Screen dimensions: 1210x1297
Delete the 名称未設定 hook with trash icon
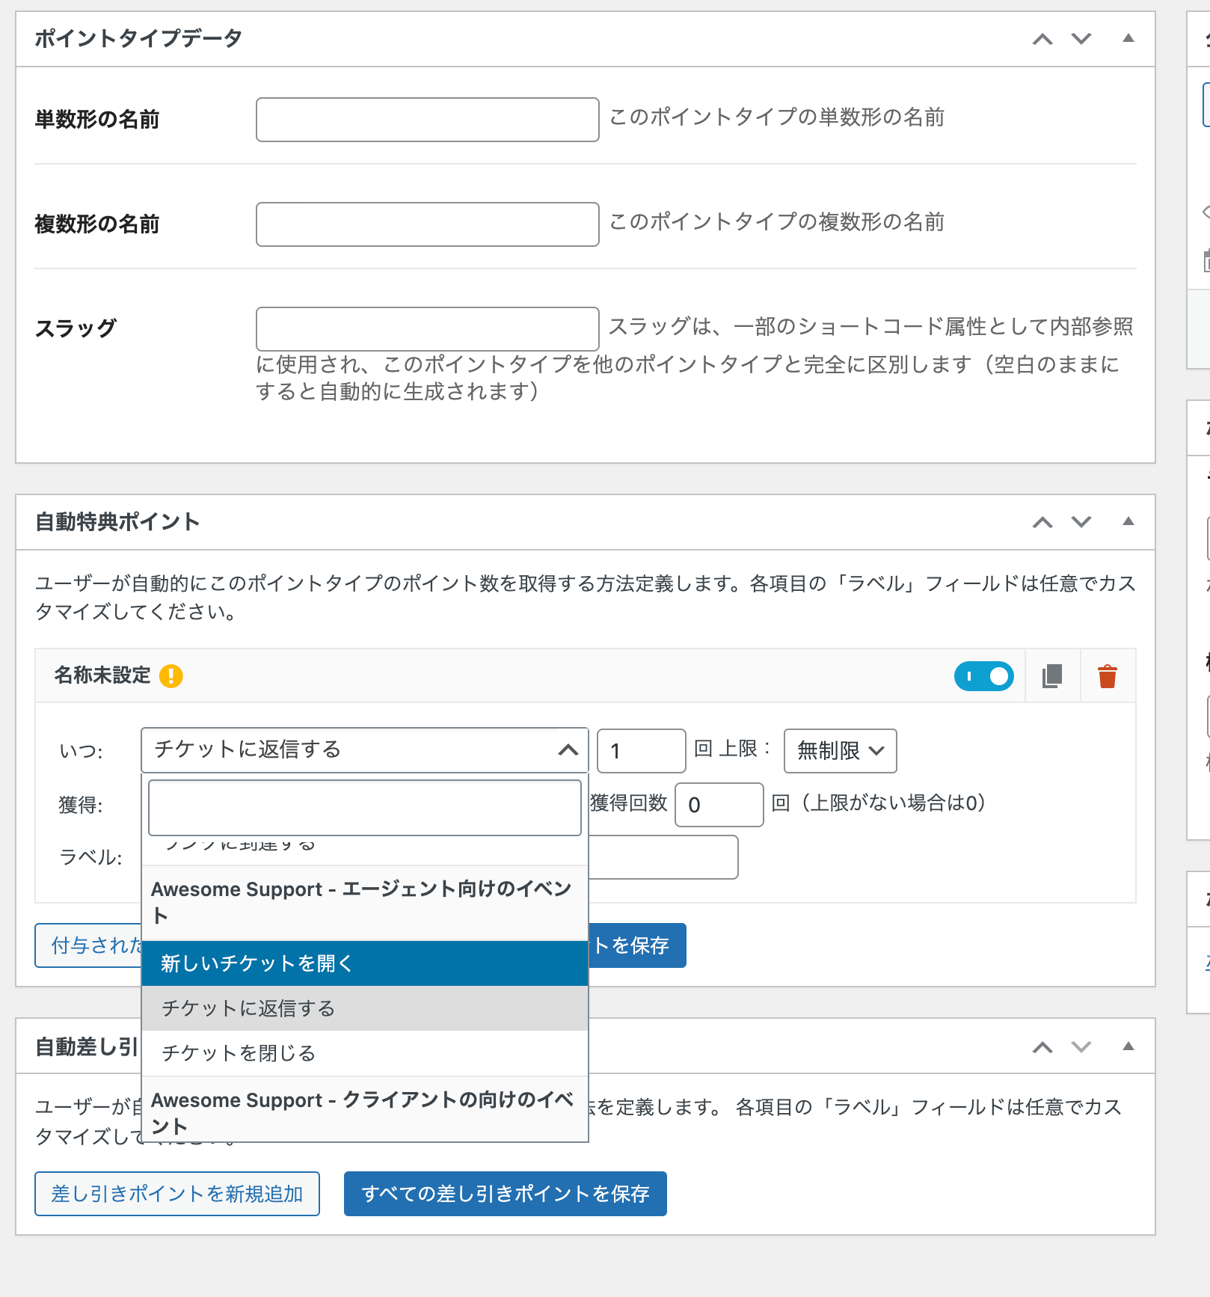coord(1108,676)
